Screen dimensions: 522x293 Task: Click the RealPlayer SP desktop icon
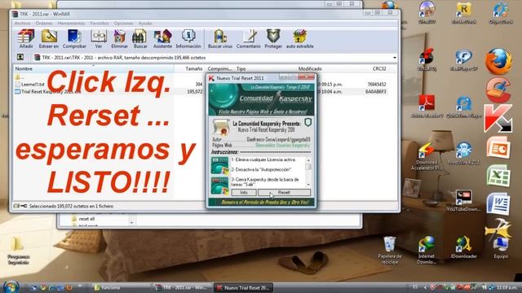(x=464, y=59)
